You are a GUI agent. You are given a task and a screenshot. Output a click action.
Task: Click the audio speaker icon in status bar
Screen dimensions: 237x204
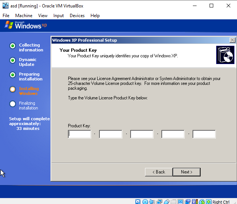coord(152,201)
